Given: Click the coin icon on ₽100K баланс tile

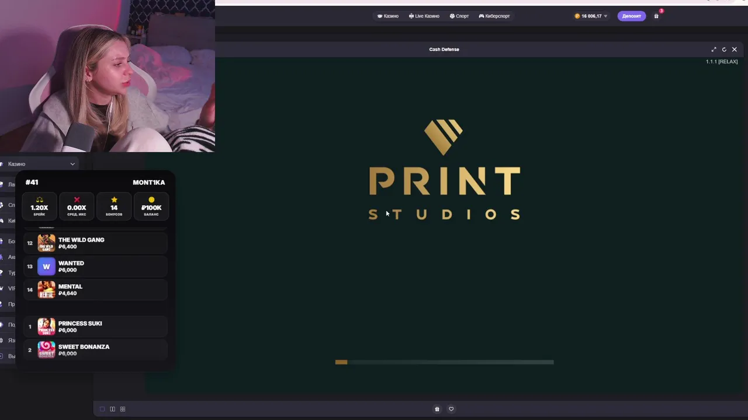Looking at the screenshot, I should 151,200.
